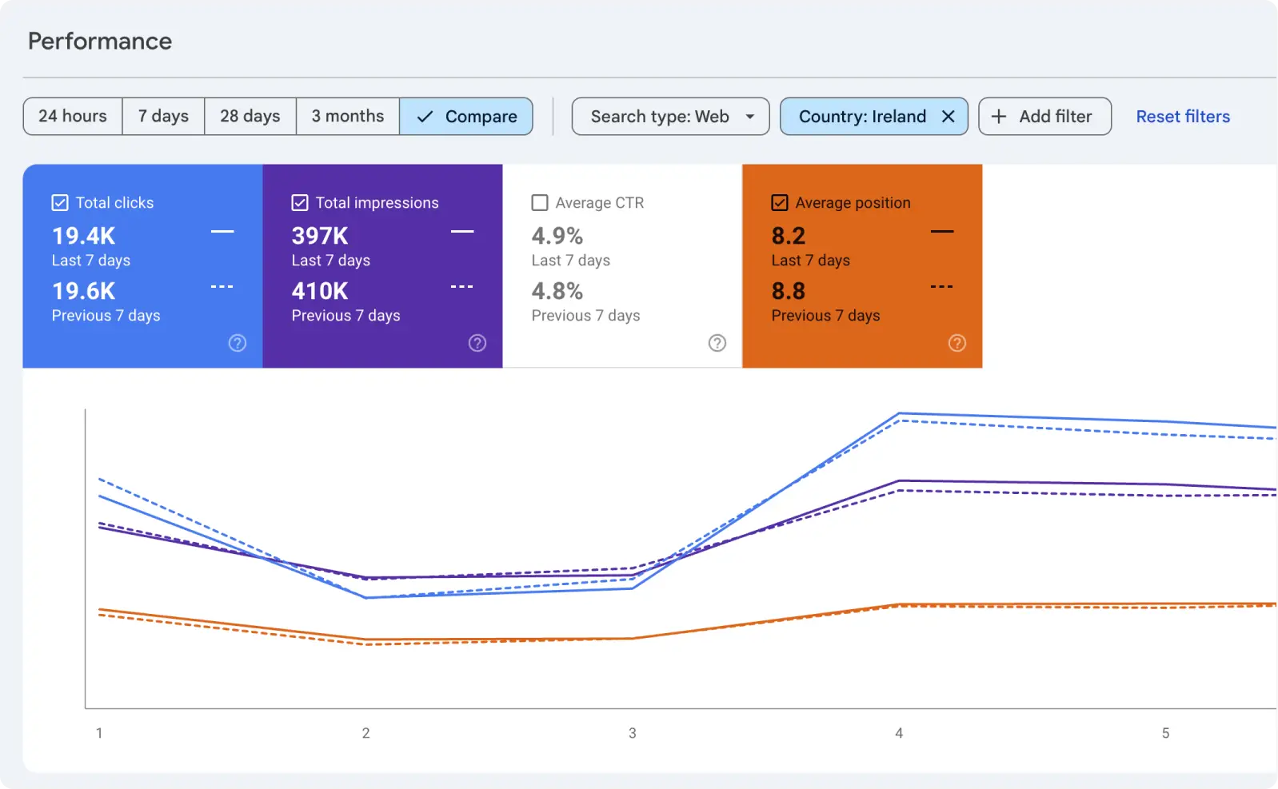Uncheck the Average position checkbox

pyautogui.click(x=780, y=203)
